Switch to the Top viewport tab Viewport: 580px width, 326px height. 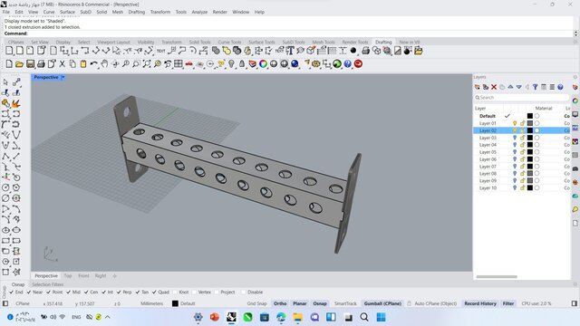pos(68,275)
